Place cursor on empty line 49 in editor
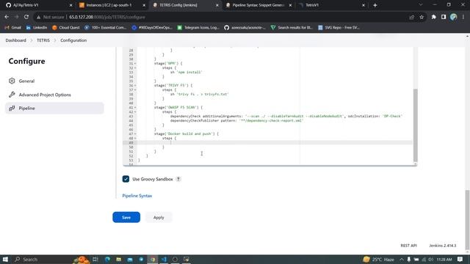The image size is (470, 264). coord(275,143)
